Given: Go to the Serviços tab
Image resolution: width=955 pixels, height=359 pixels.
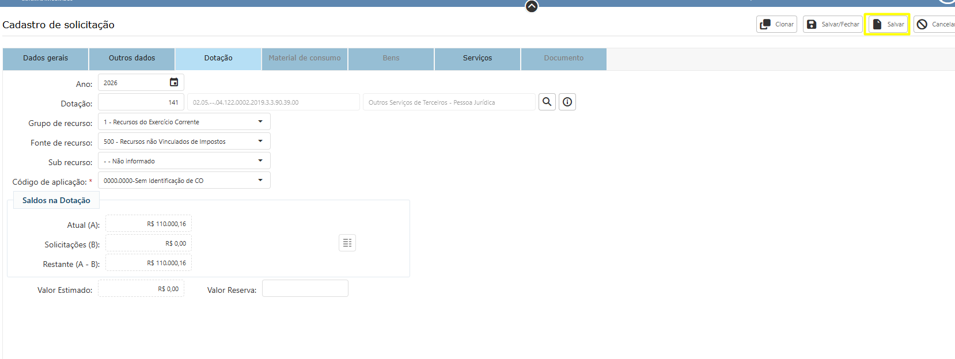Looking at the screenshot, I should click(477, 58).
